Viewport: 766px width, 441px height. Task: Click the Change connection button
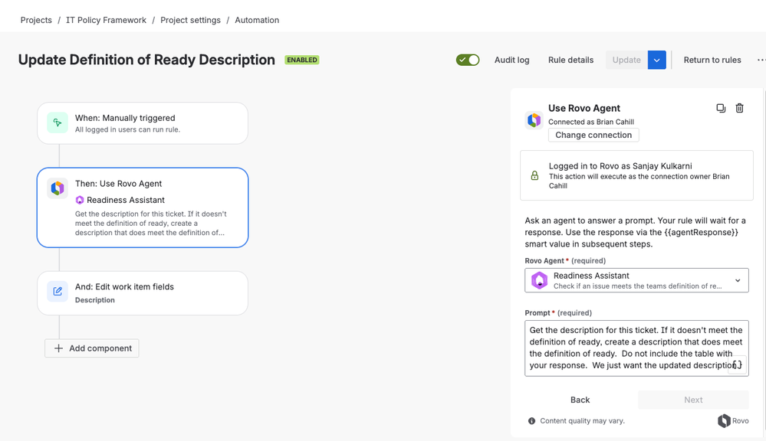coord(593,135)
